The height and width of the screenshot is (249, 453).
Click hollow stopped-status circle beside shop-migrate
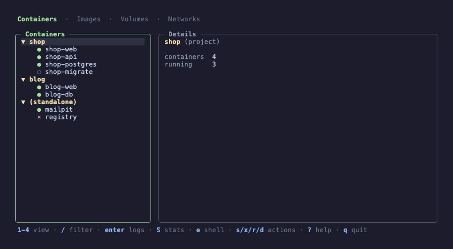[39, 72]
